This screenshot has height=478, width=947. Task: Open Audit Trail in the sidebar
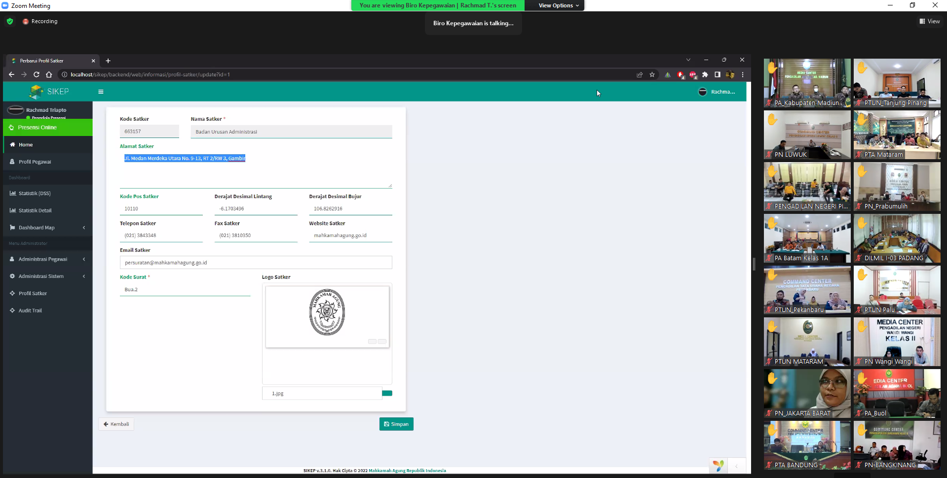click(30, 310)
